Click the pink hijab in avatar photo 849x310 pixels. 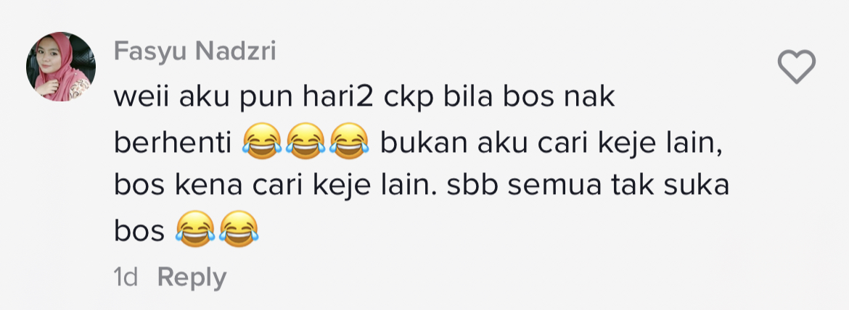click(x=61, y=64)
